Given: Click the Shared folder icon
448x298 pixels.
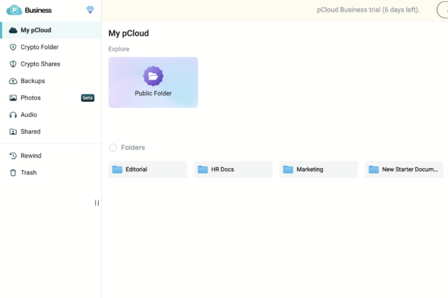Looking at the screenshot, I should 13,132.
